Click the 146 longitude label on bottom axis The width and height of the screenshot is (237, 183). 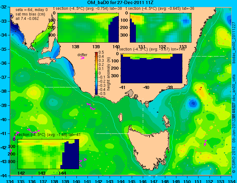143,181
